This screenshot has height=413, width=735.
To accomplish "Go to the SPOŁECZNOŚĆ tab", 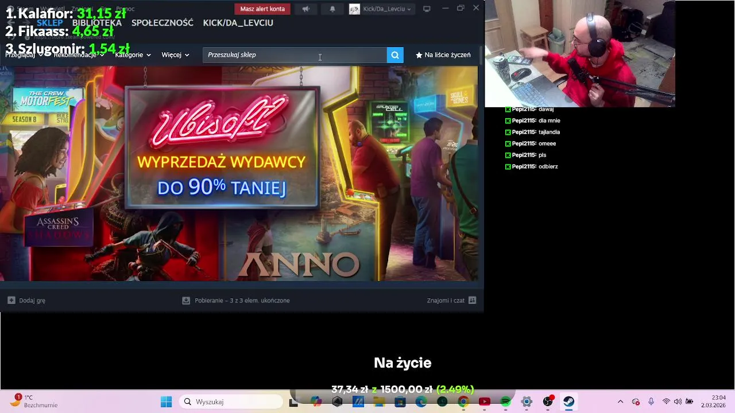I will (x=163, y=23).
